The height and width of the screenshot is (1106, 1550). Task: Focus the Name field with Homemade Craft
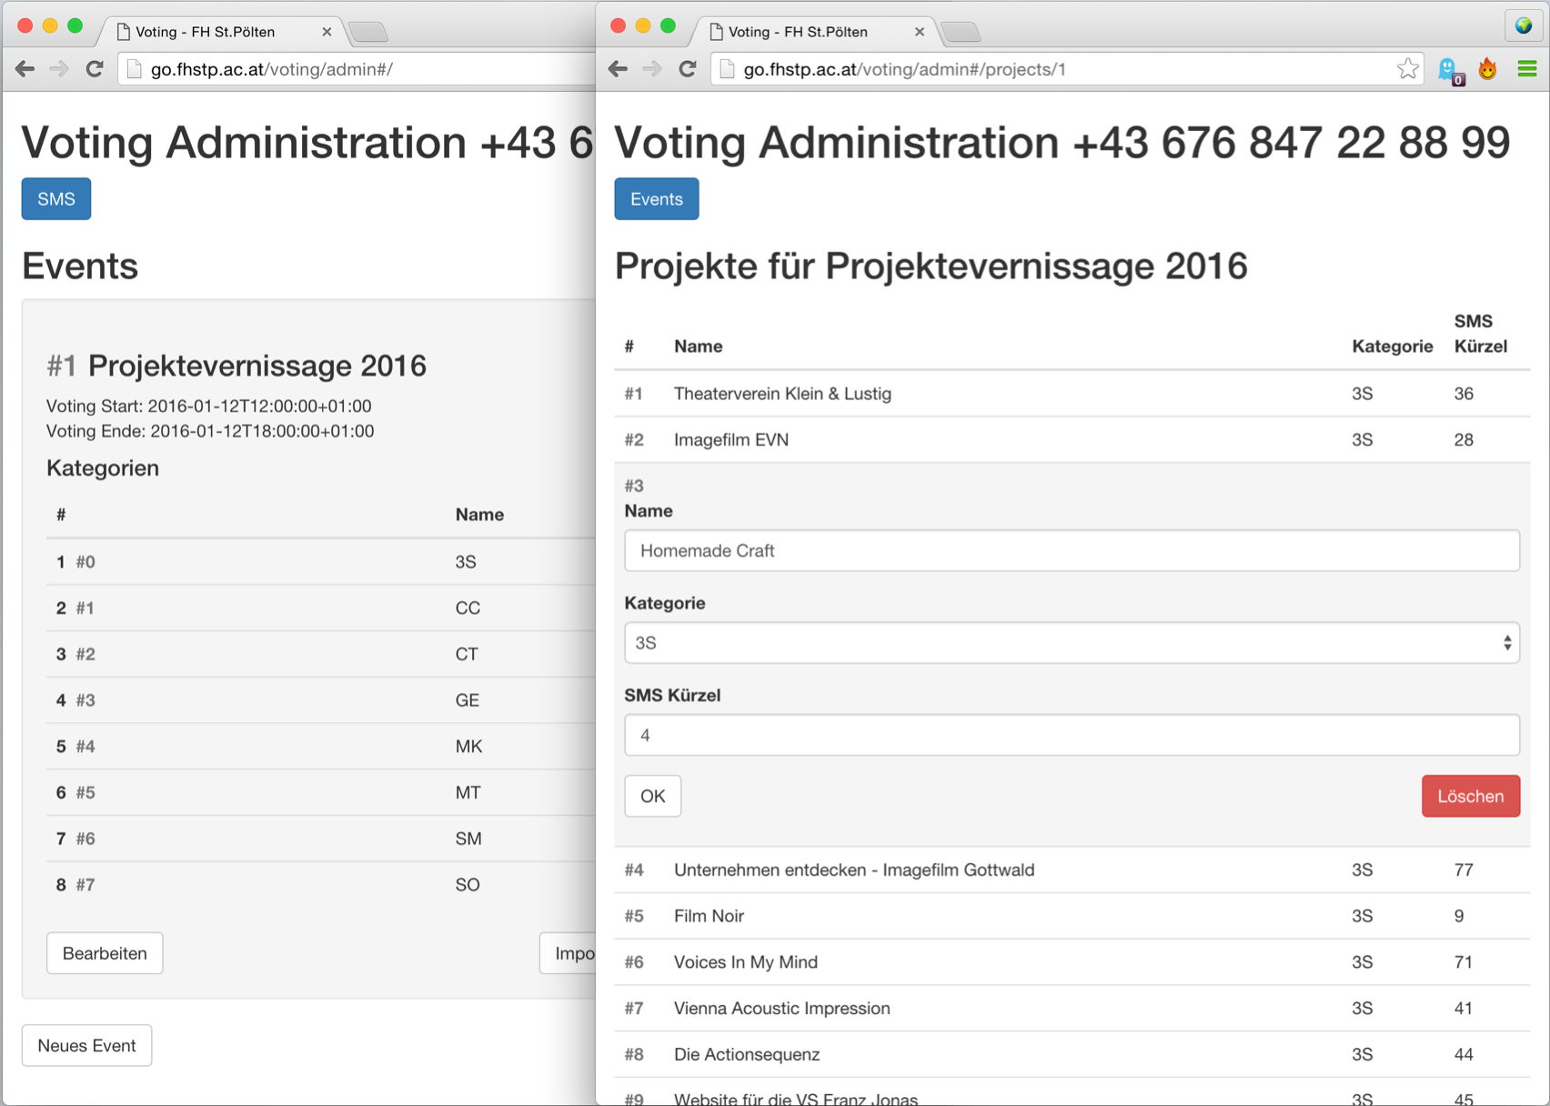1072,551
